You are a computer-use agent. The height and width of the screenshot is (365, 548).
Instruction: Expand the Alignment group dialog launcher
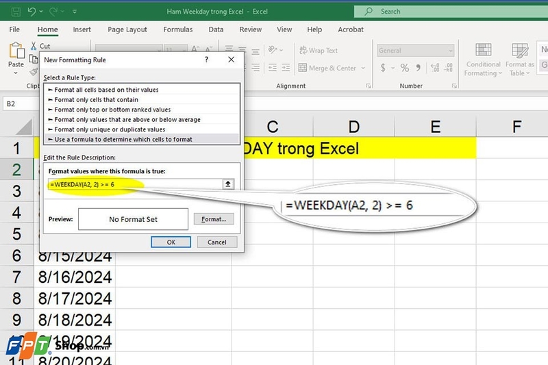(x=369, y=86)
